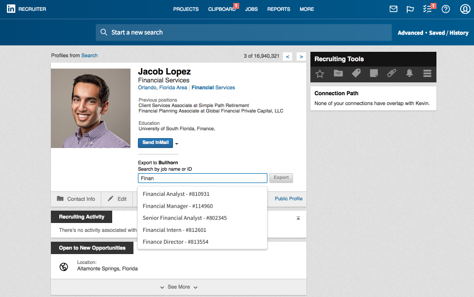Click the Export button
This screenshot has height=297, width=474.
click(x=281, y=178)
